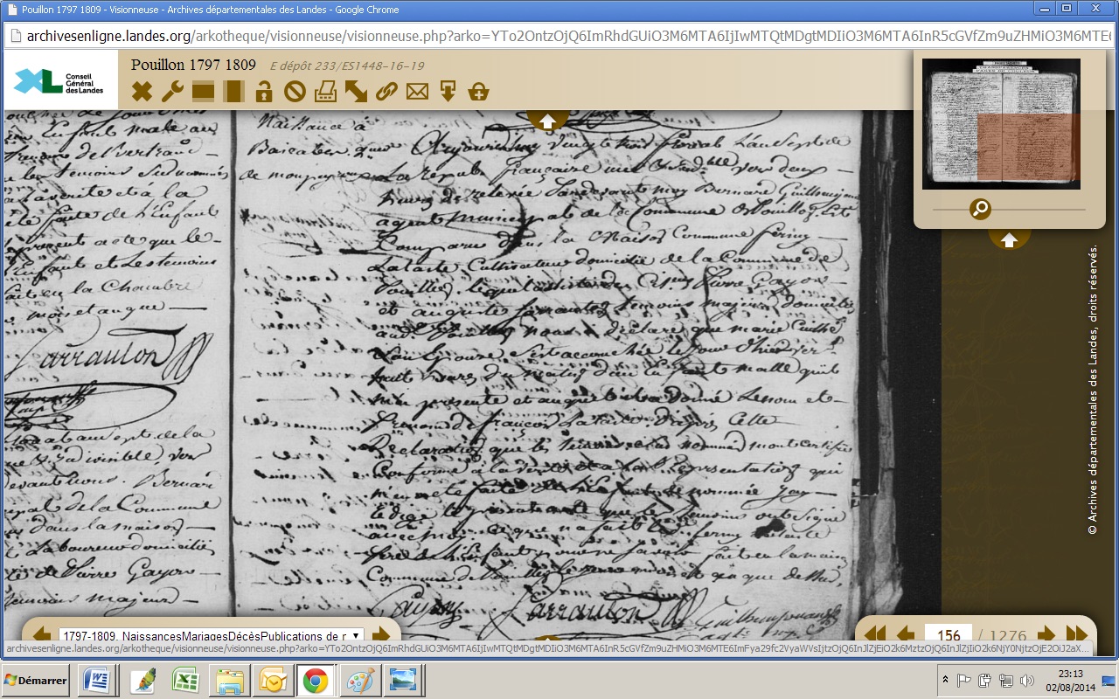This screenshot has width=1119, height=699.
Task: Go to the next page arrow
Action: [x=1046, y=635]
